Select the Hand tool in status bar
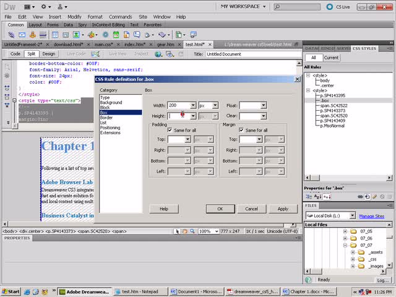Image resolution: width=396 pixels, height=297 pixels. tap(185, 231)
